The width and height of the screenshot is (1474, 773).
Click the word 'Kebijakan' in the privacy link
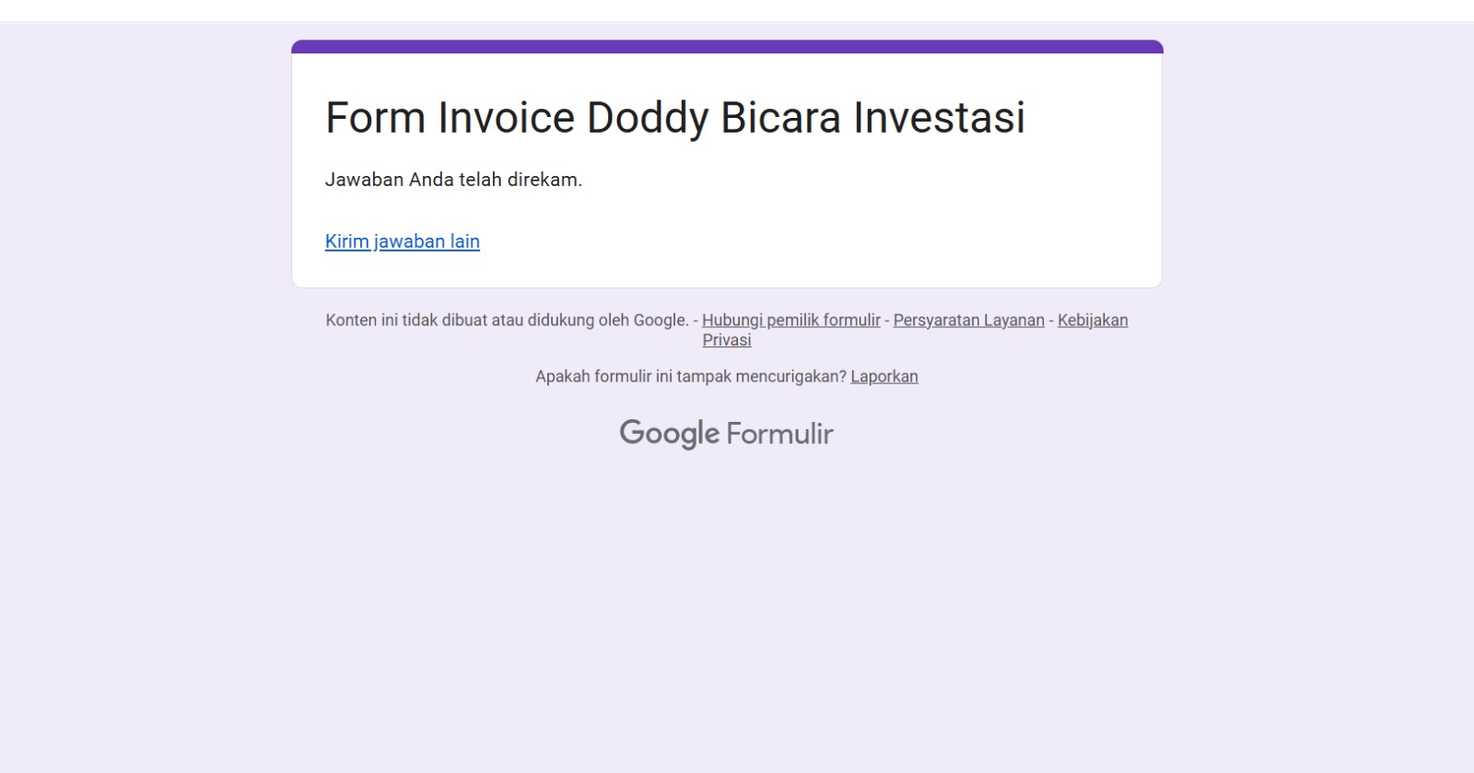1093,321
